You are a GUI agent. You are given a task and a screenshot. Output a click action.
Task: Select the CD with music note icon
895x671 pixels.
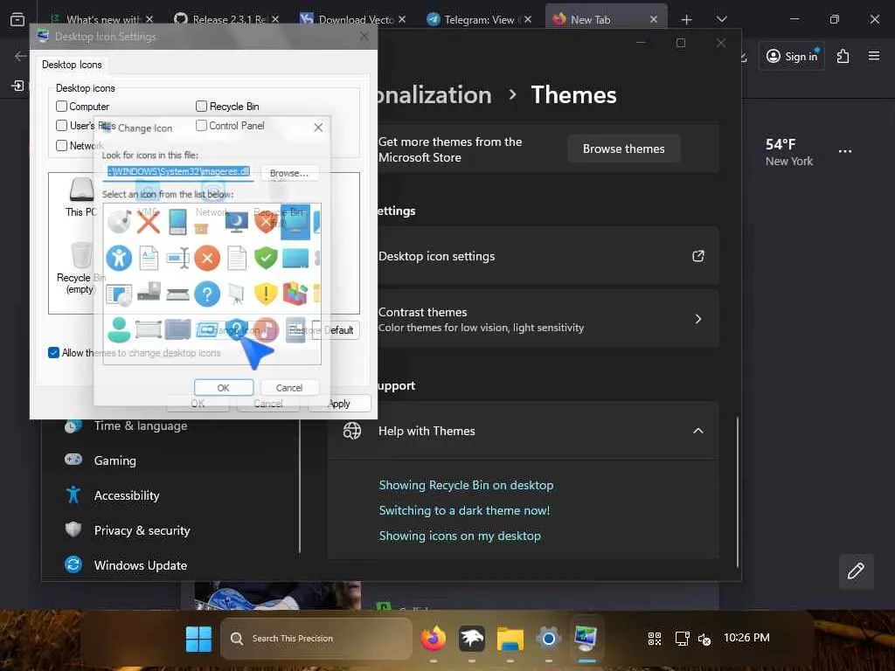pos(119,221)
